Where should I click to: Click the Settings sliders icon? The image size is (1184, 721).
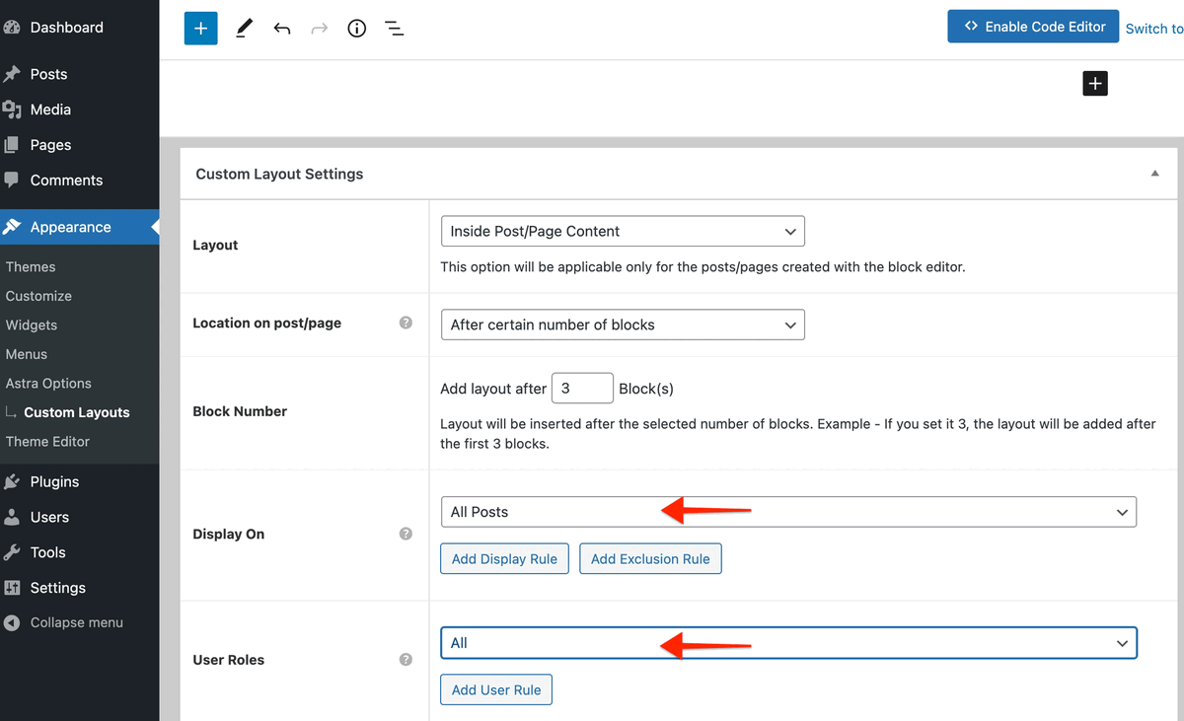coord(12,588)
